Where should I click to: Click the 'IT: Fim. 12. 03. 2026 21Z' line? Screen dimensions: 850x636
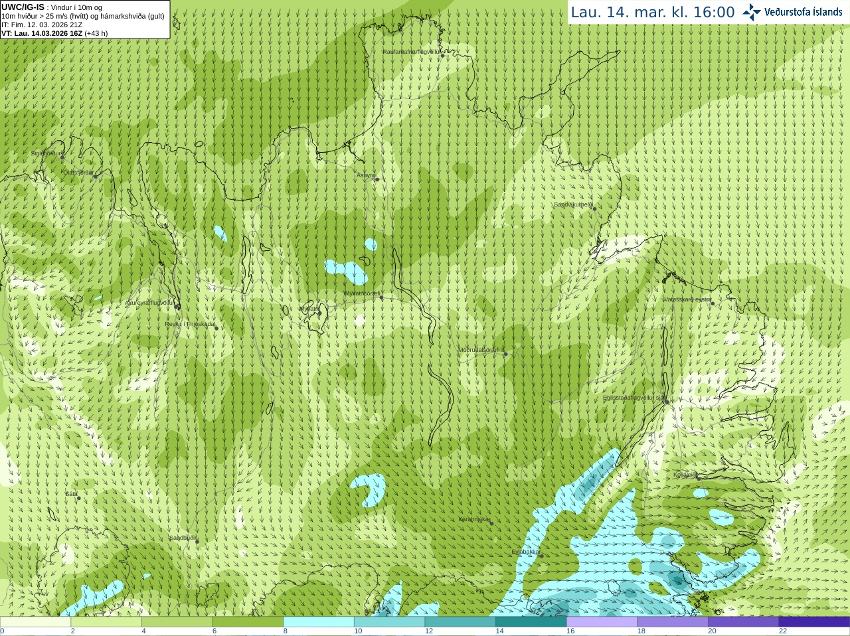[x=42, y=25]
